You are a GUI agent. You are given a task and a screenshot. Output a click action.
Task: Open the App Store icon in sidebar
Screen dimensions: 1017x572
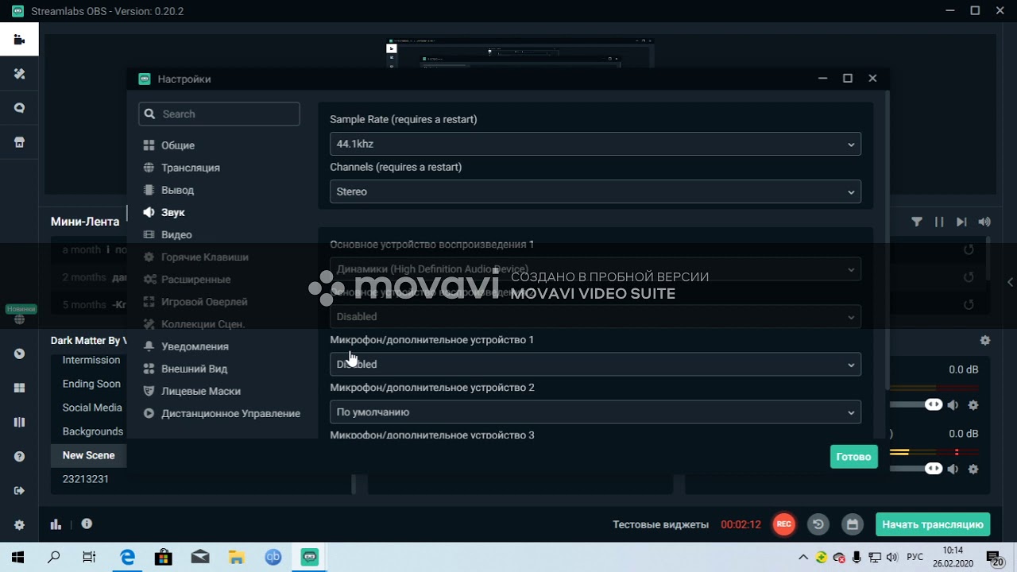(x=19, y=142)
